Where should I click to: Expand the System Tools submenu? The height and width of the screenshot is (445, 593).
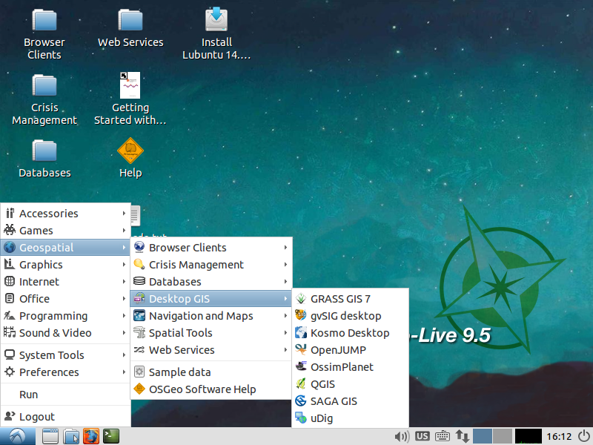click(65, 355)
